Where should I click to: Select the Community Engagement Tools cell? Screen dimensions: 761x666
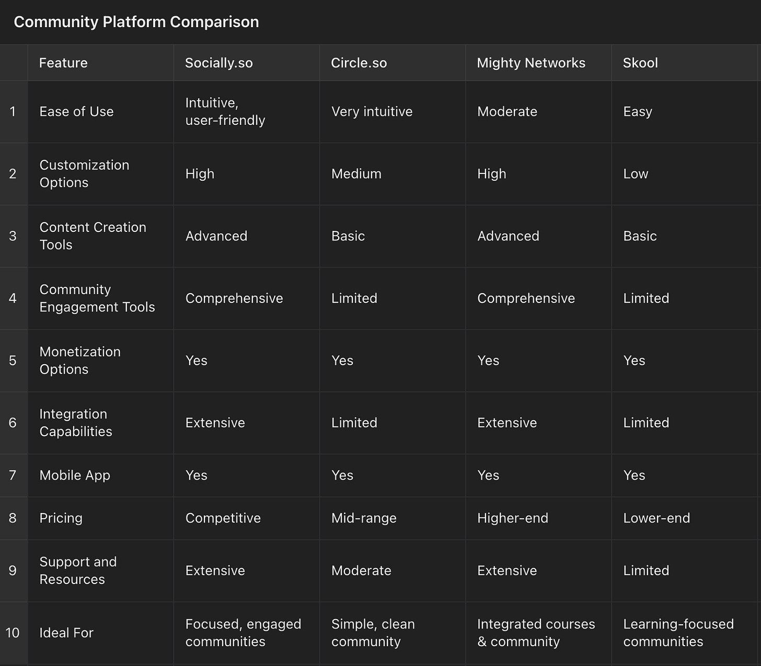pyautogui.click(x=97, y=298)
